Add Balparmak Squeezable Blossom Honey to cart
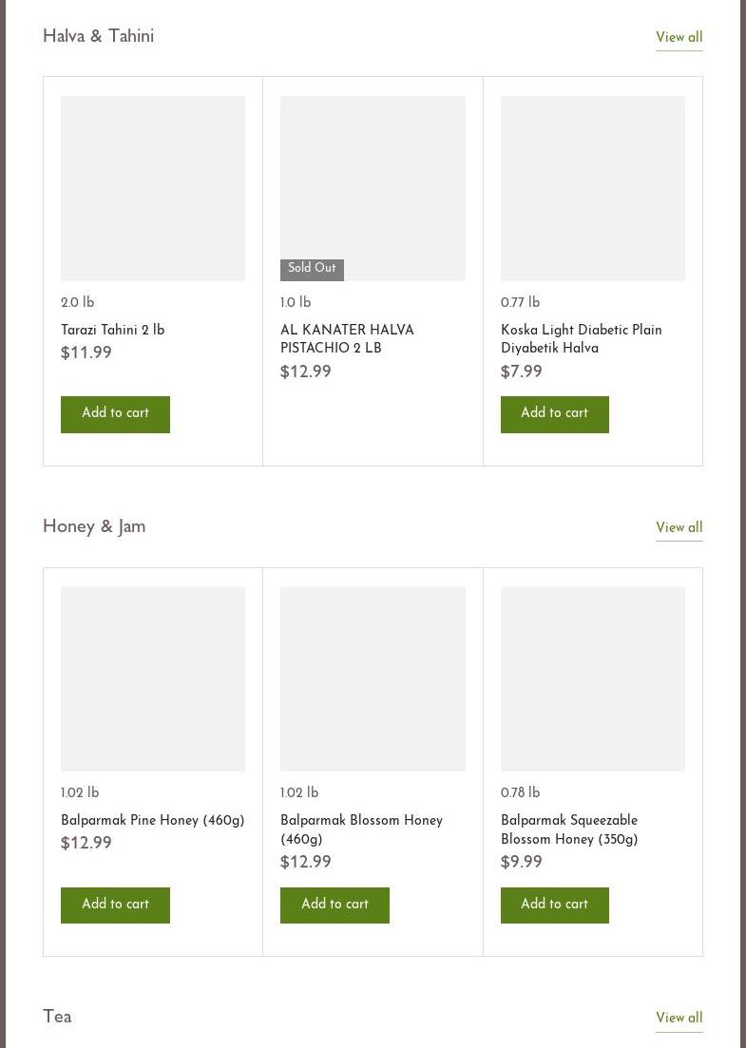Viewport: 746px width, 1048px height. (x=554, y=905)
